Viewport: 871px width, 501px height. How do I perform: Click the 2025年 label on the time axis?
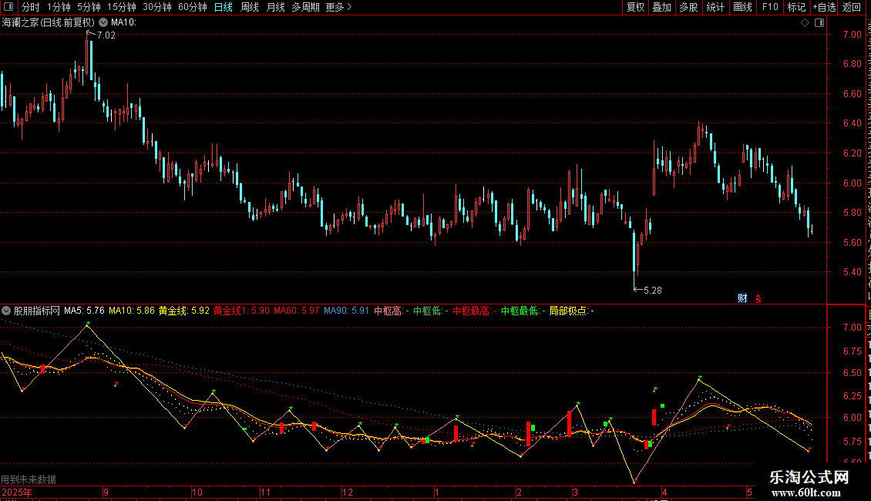pos(17,492)
